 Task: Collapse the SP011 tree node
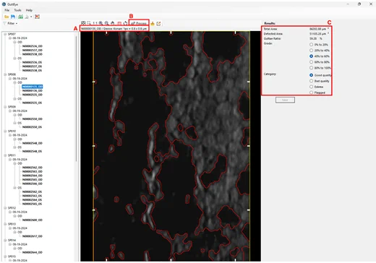click(5, 155)
